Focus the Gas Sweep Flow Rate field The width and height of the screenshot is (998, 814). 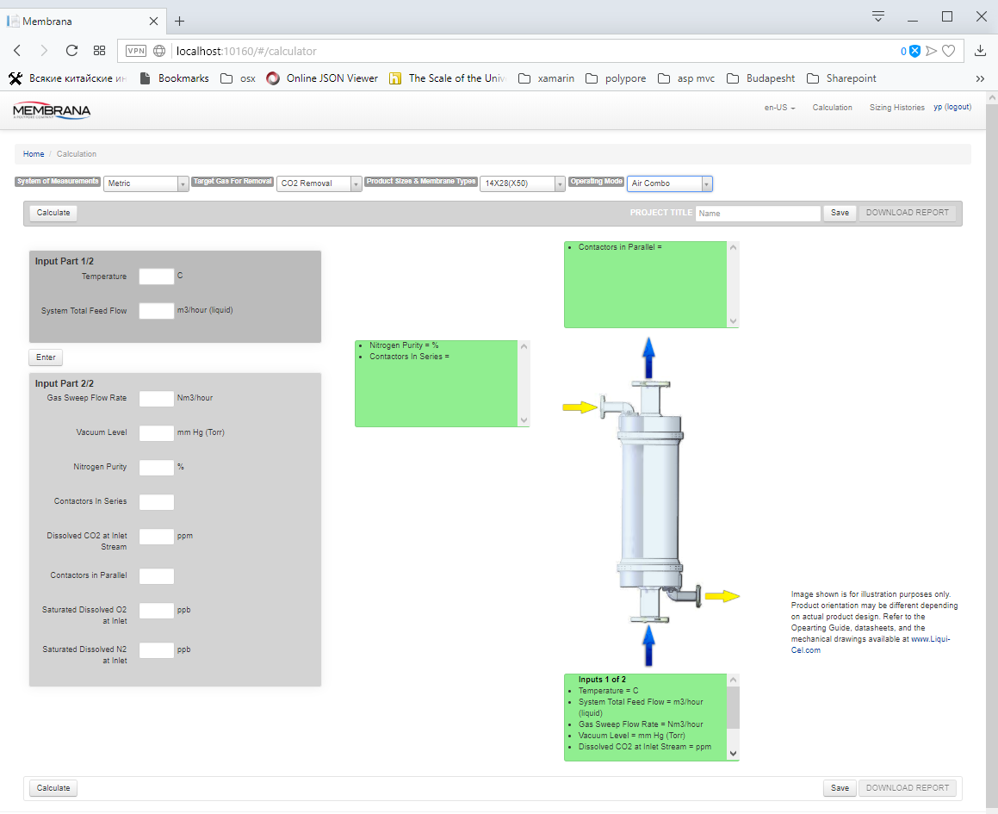coord(157,399)
